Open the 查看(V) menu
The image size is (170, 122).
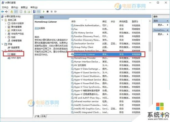(24, 7)
